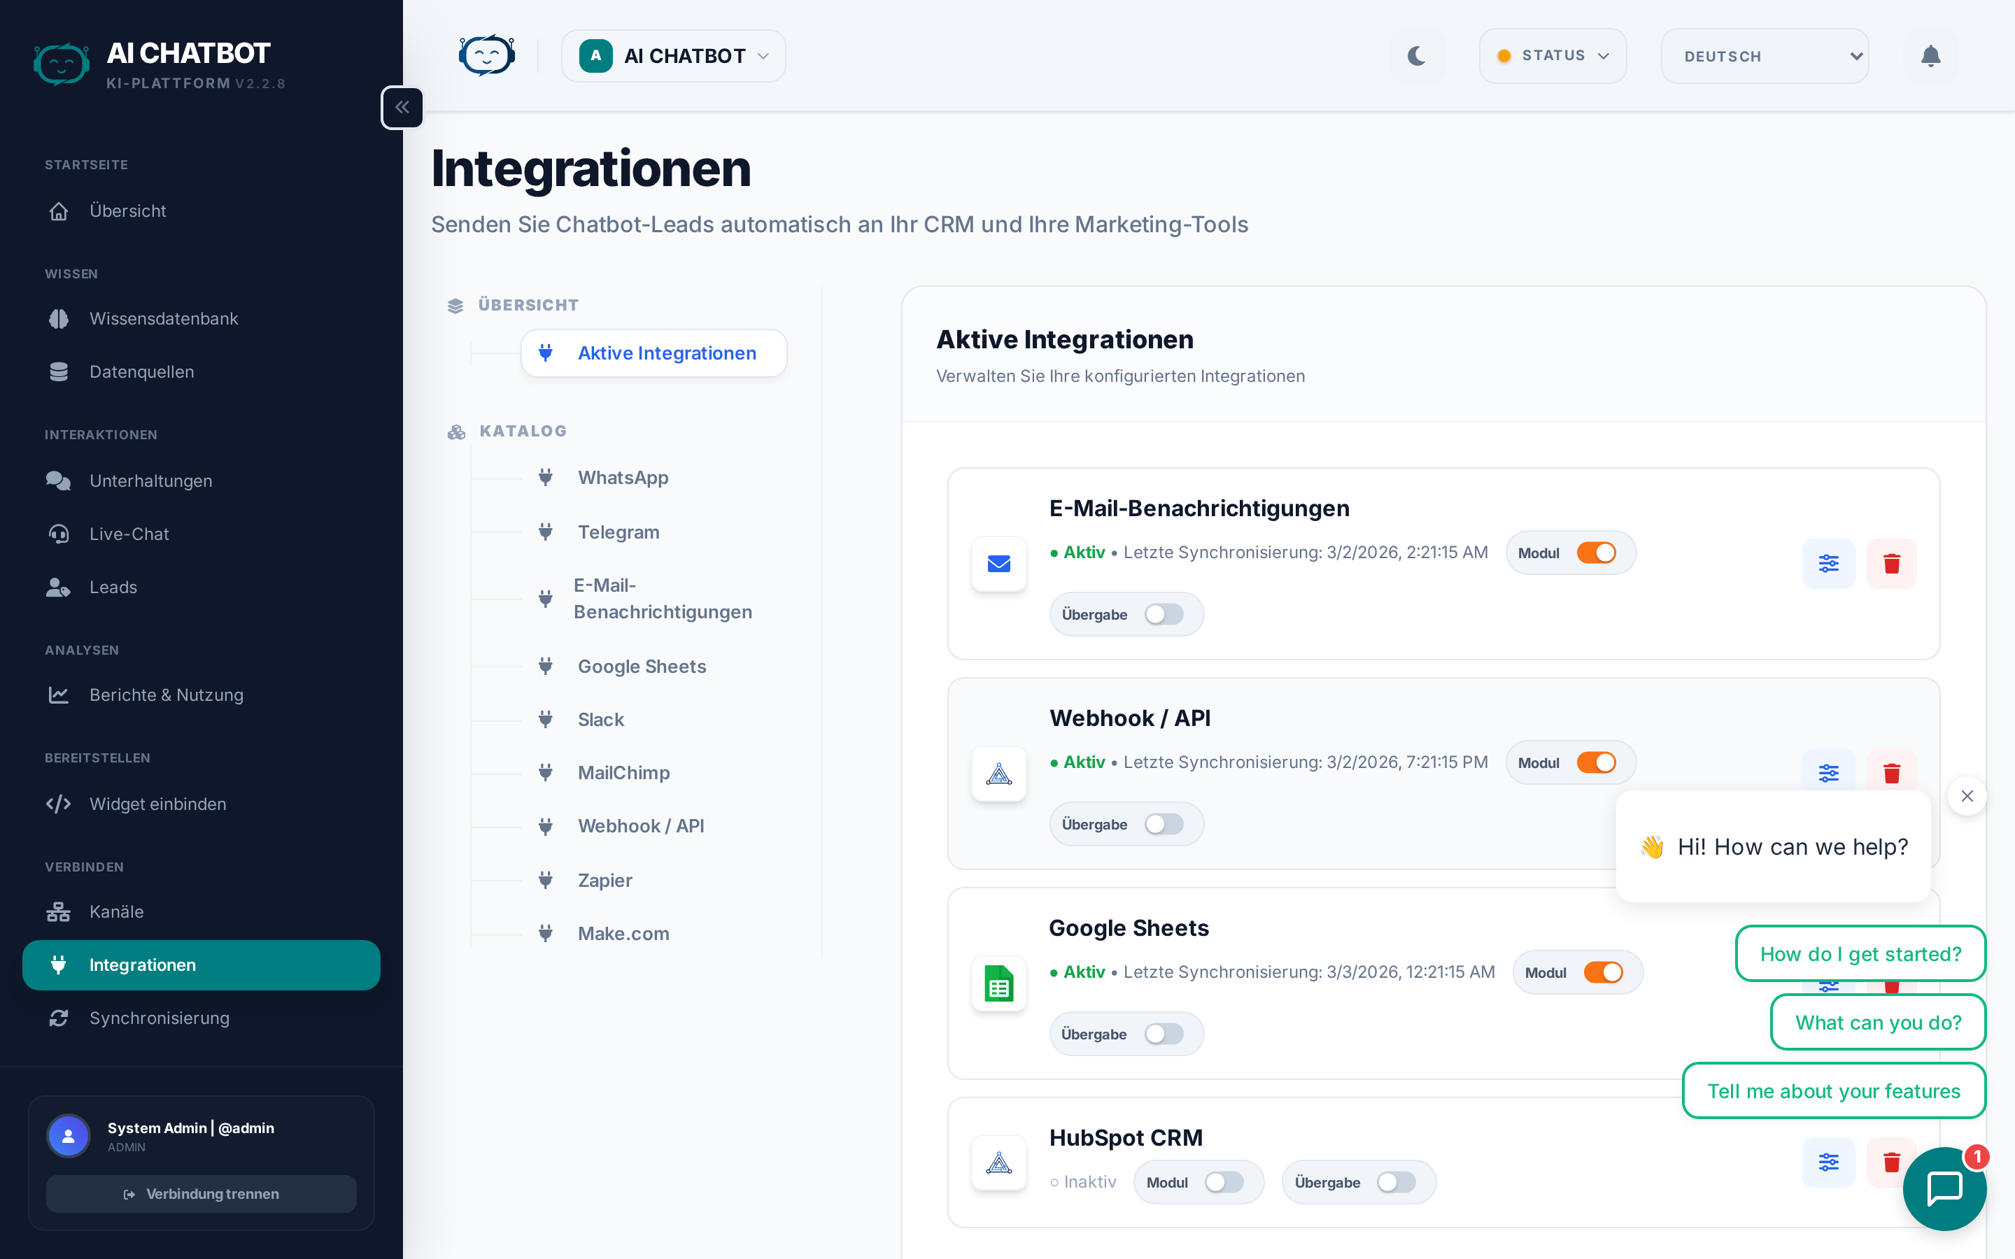
Task: Delete the Webhook / API integration
Action: pos(1891,773)
